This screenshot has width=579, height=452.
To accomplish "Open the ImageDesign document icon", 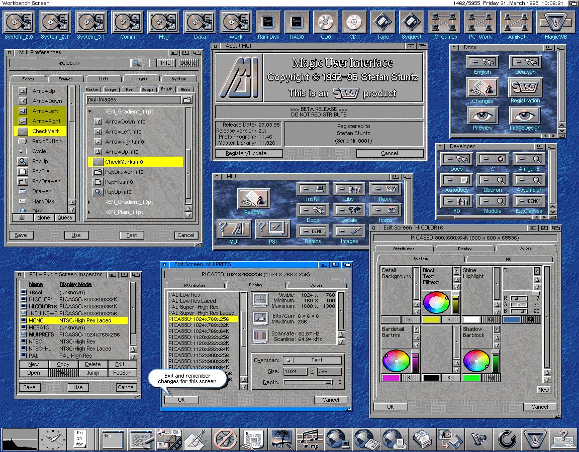I will (525, 116).
